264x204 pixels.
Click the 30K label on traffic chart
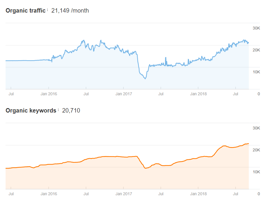coord(256,28)
